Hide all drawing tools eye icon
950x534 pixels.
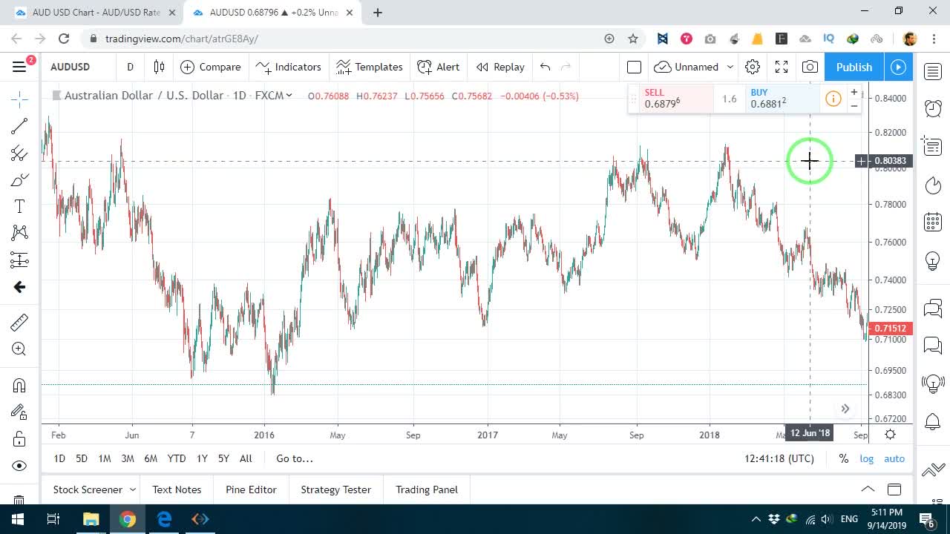[x=19, y=466]
